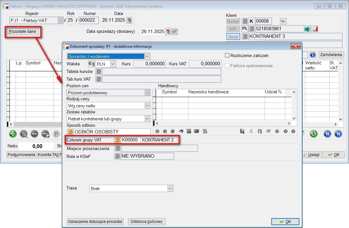Screen dimensions: 349x228
Task: Click the Pozostałe dane button
Action: pos(22,32)
